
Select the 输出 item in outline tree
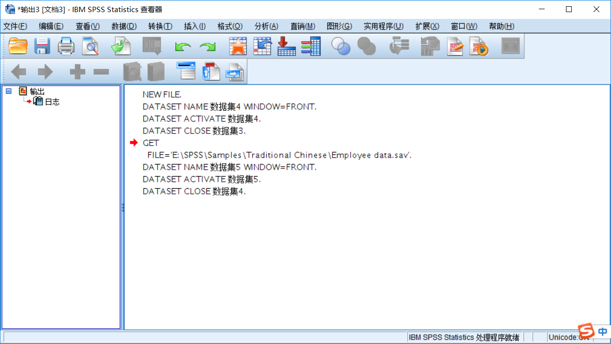point(37,91)
